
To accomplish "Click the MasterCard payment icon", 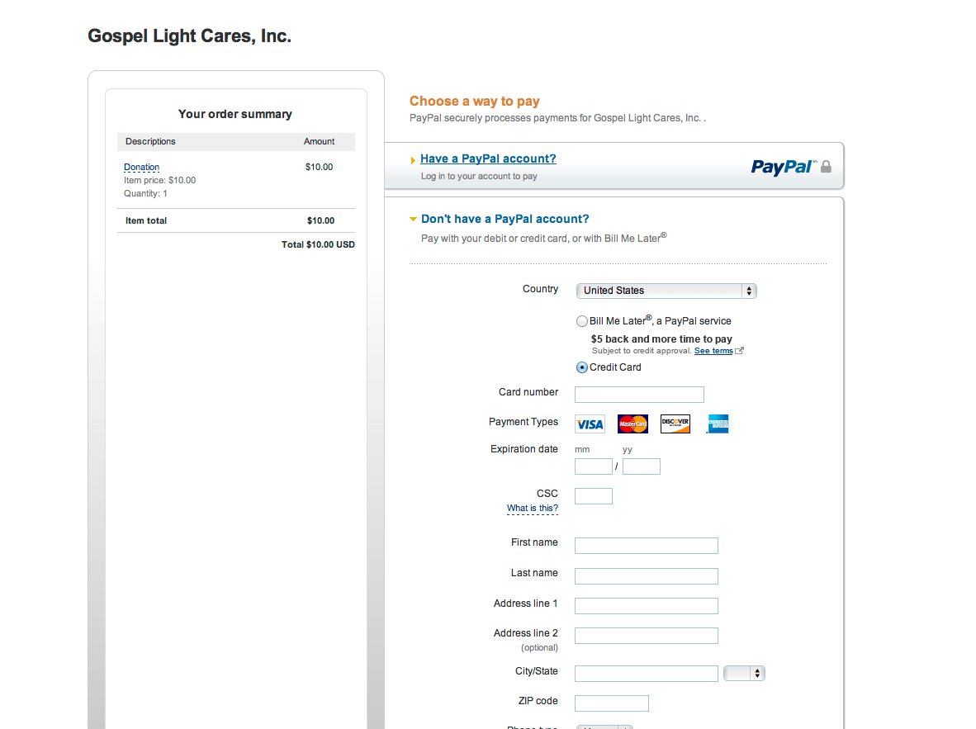I will pos(633,424).
